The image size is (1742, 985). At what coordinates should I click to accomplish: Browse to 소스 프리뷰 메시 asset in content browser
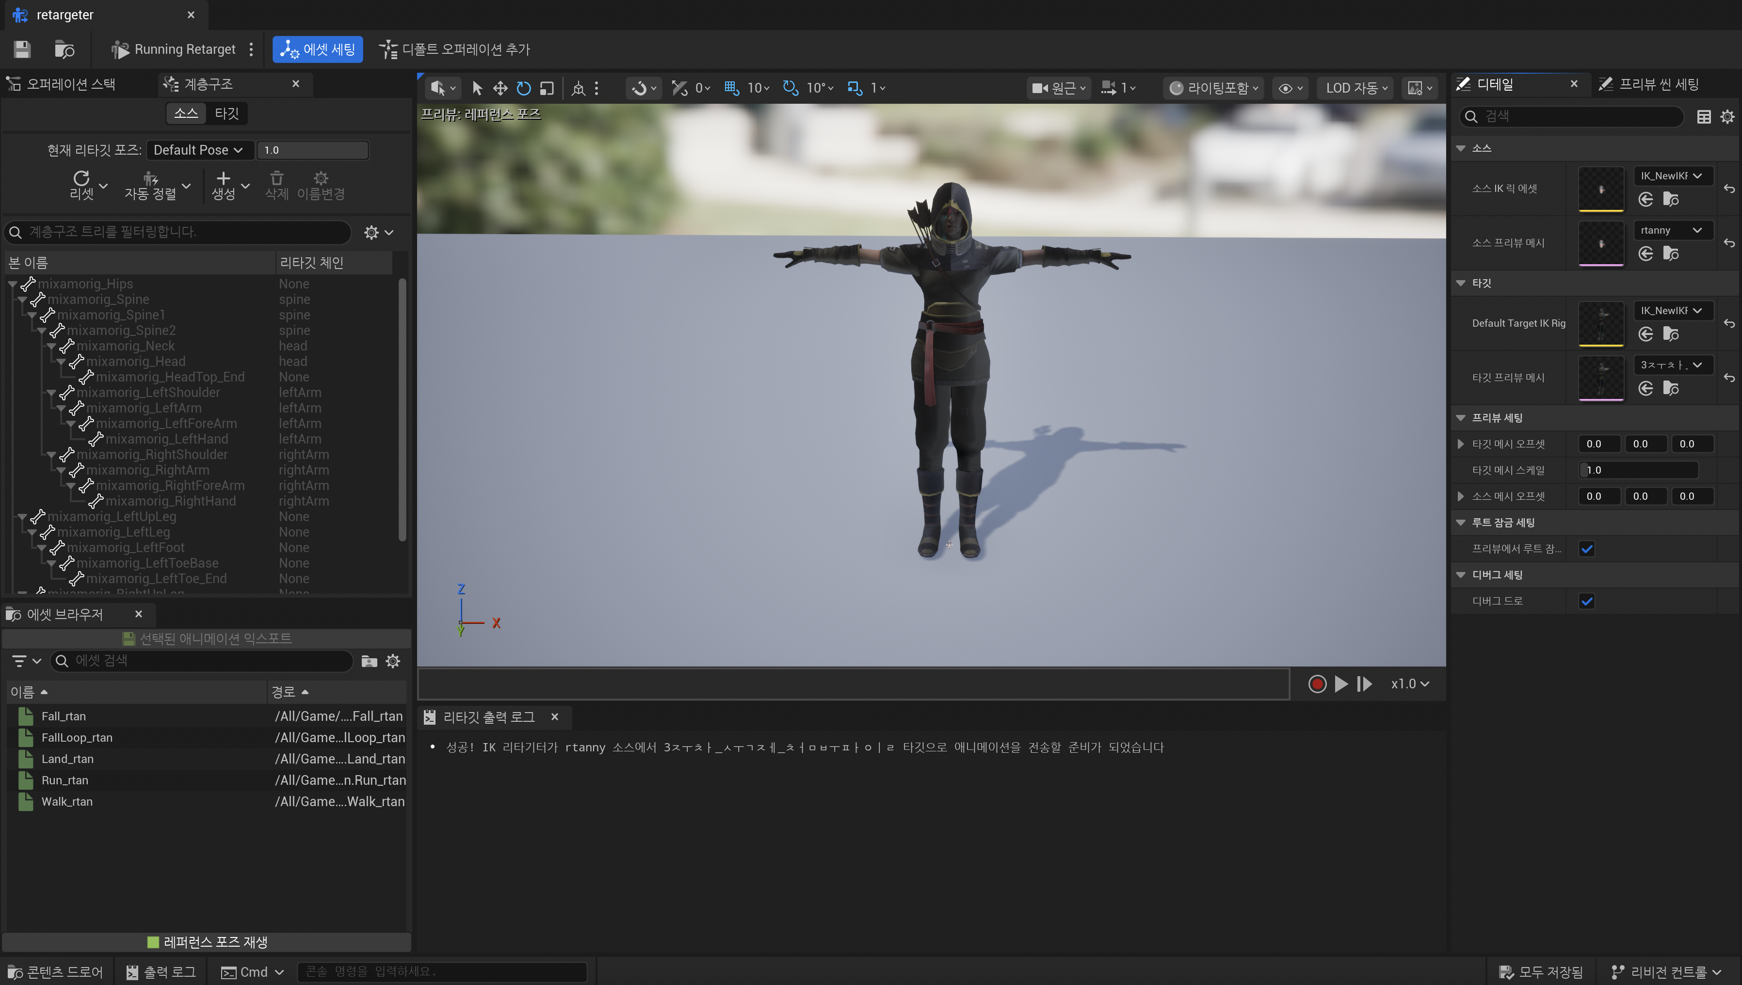point(1671,254)
